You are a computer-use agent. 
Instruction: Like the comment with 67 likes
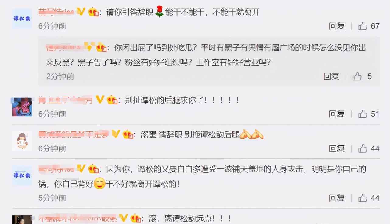coord(363,26)
